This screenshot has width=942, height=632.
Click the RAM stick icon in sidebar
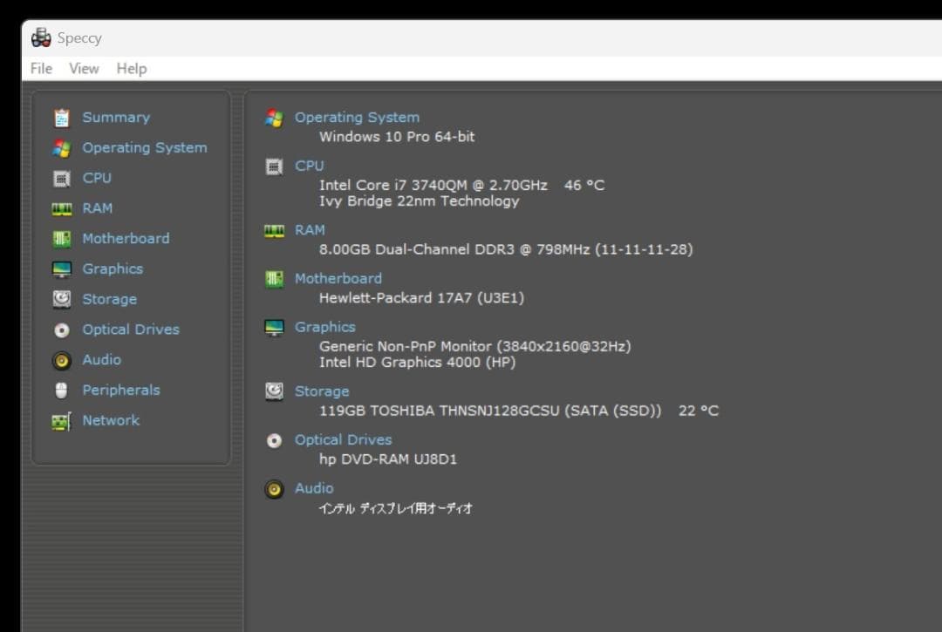[61, 209]
